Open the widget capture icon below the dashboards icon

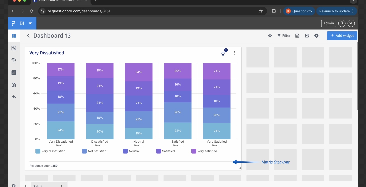coord(14,48)
